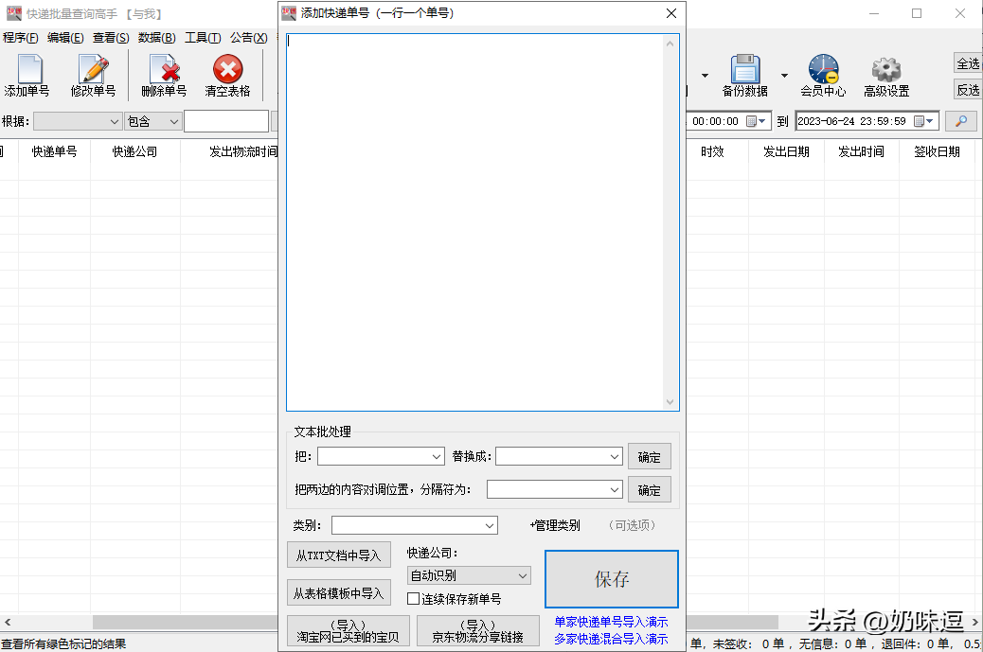The height and width of the screenshot is (652, 983).
Task: Click the 时效 column header
Action: [712, 151]
